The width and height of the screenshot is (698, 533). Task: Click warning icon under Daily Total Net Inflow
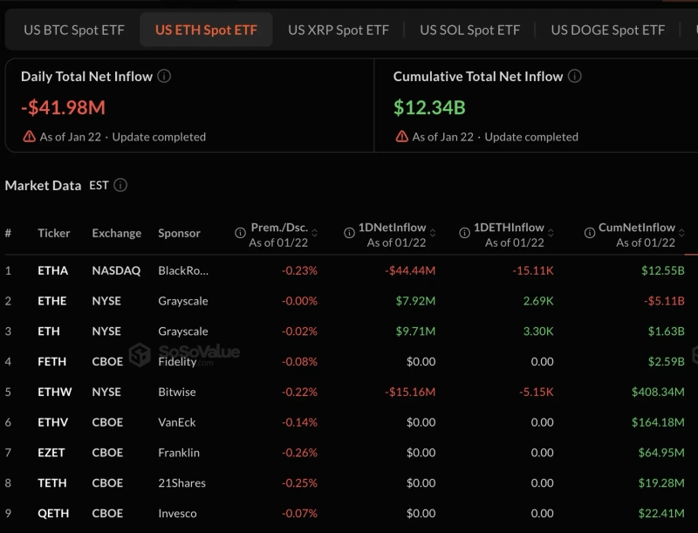[30, 137]
